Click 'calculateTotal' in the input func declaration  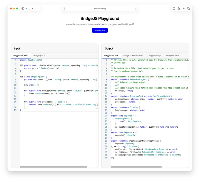(46, 65)
